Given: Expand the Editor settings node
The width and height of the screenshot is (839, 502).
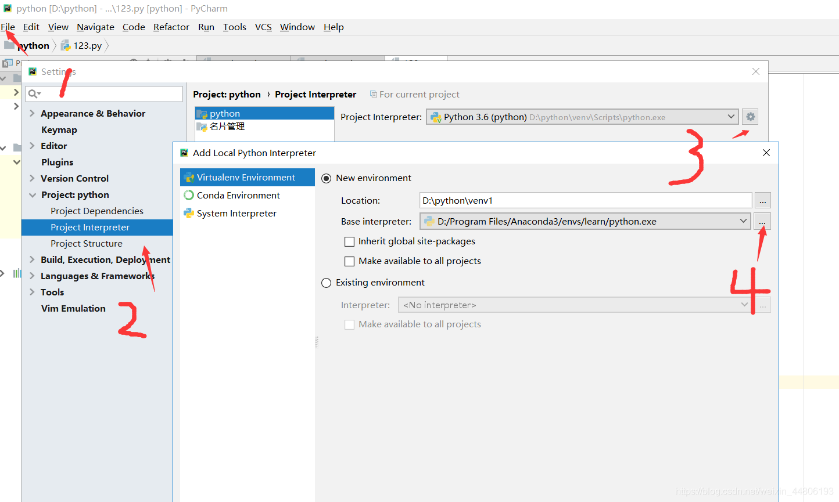Looking at the screenshot, I should tap(32, 146).
